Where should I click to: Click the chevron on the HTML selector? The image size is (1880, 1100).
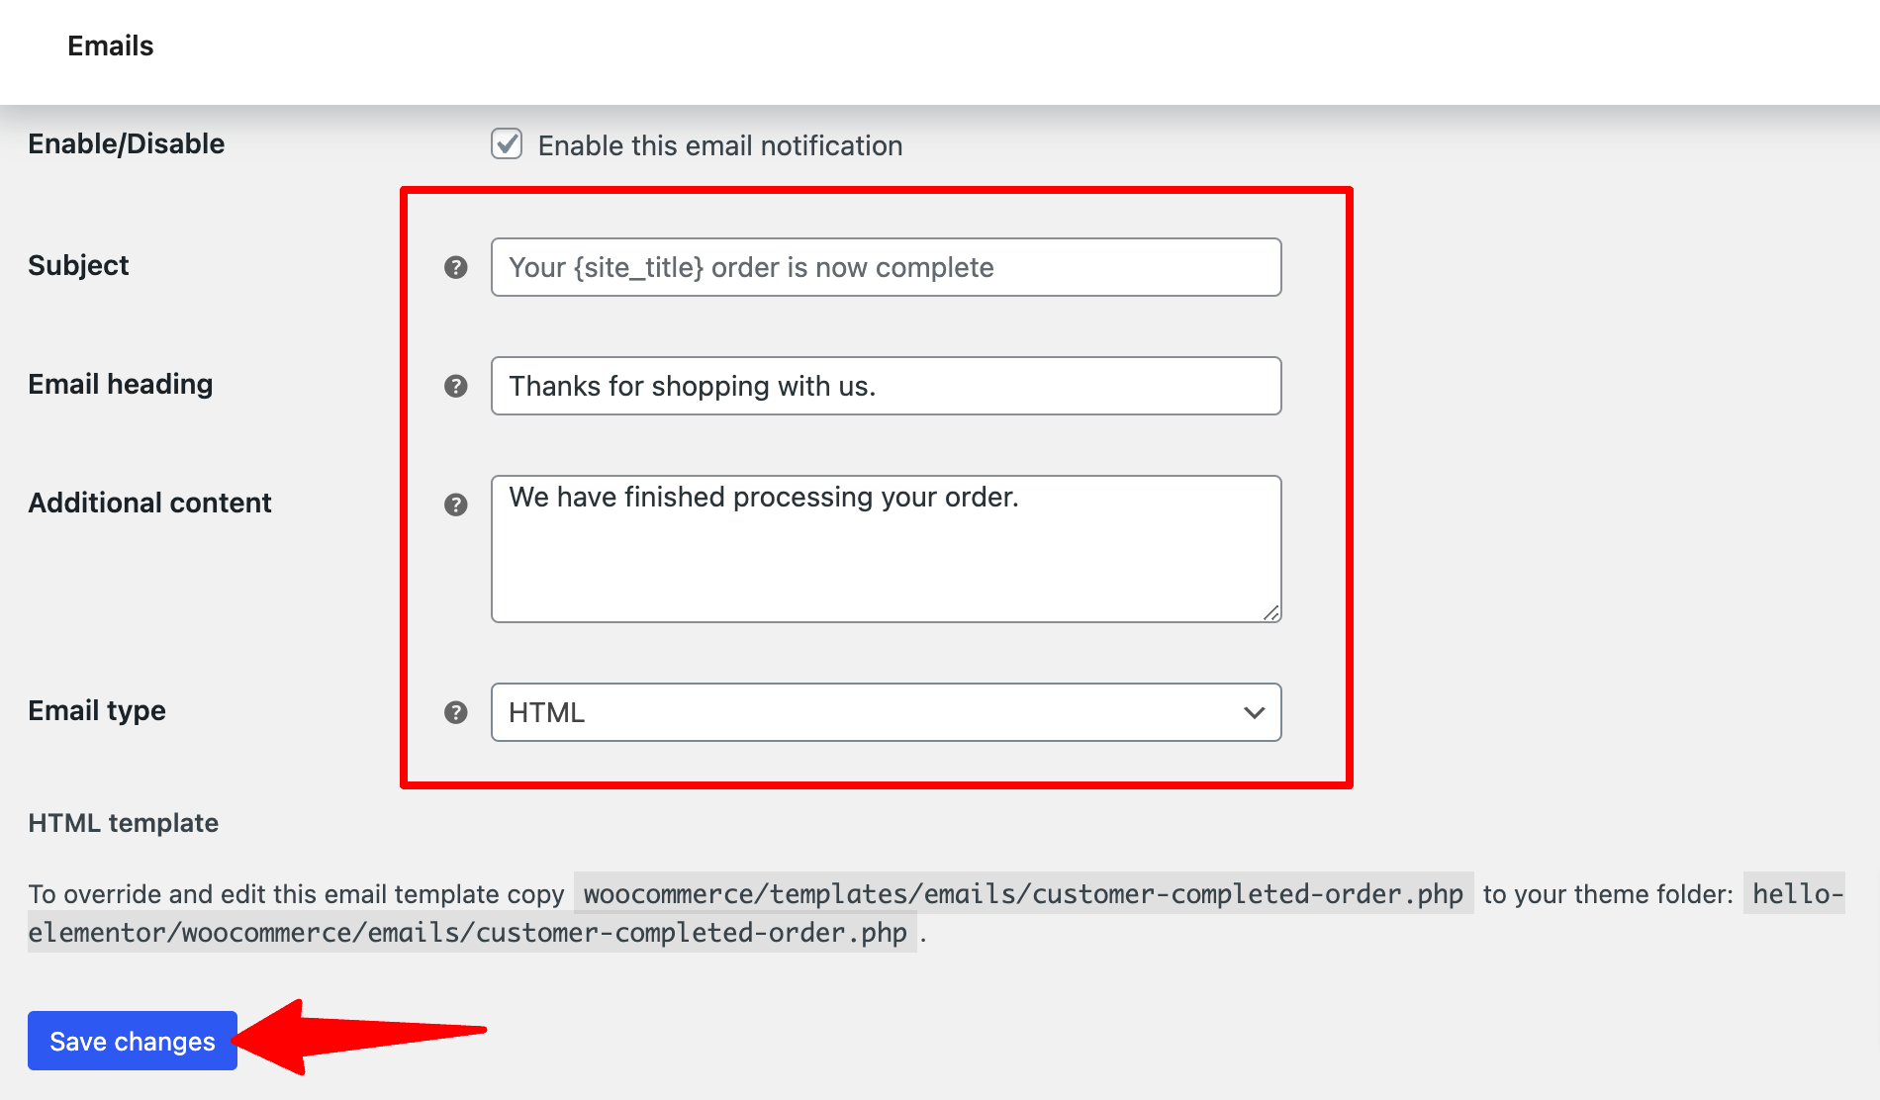(1253, 711)
